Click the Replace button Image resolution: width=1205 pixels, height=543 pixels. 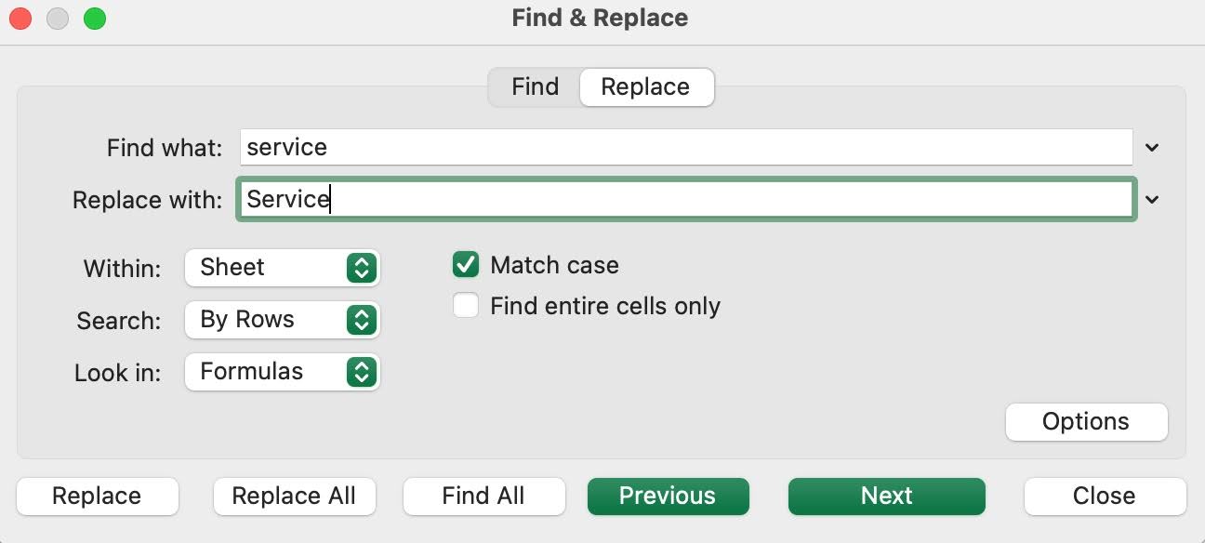[97, 496]
